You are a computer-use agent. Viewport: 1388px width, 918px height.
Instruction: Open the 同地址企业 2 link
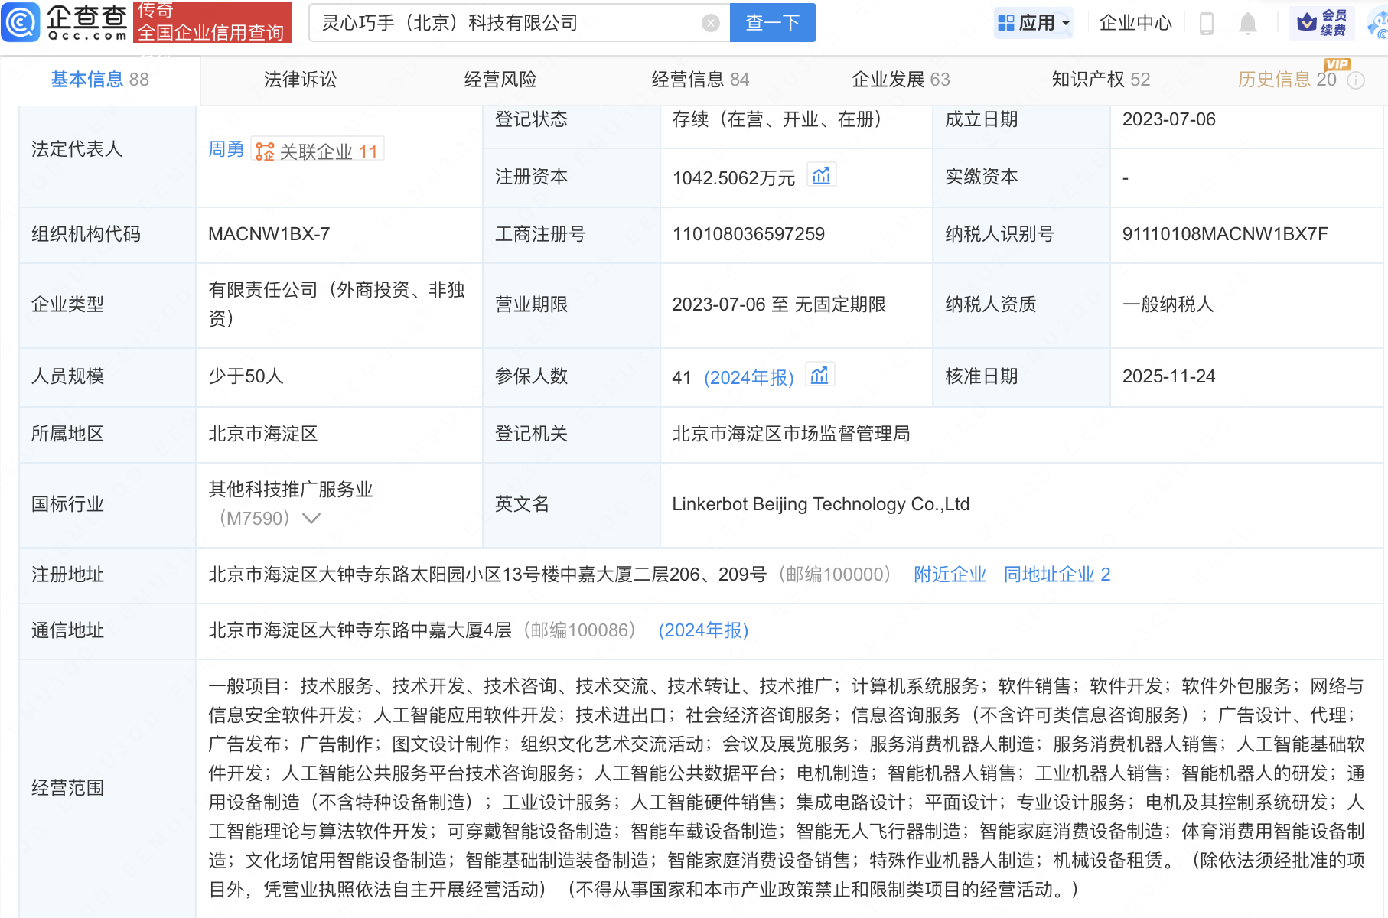click(x=1057, y=575)
